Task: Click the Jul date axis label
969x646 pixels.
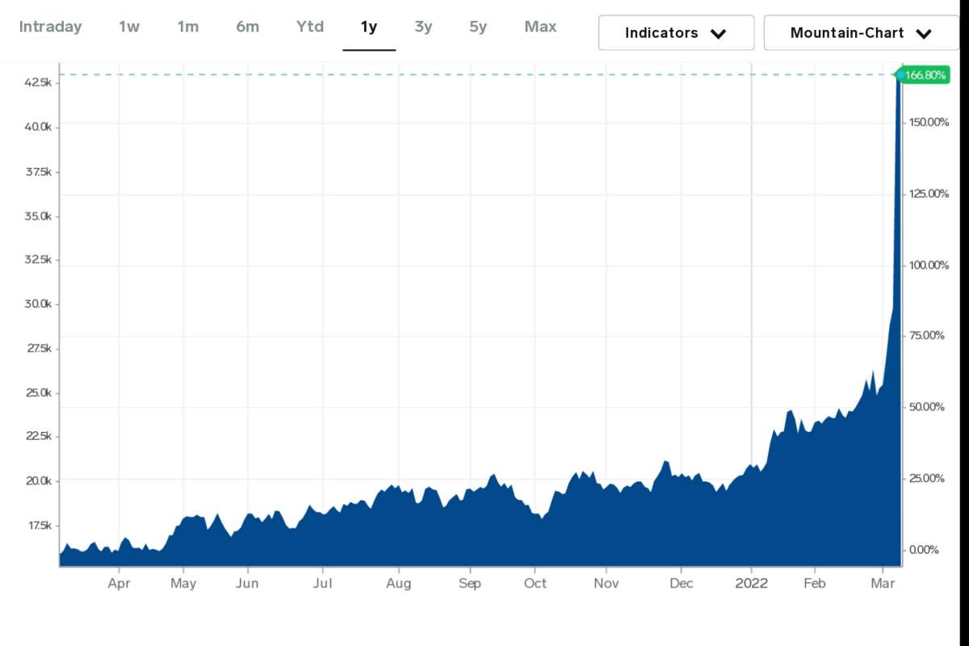Action: pyautogui.click(x=322, y=583)
